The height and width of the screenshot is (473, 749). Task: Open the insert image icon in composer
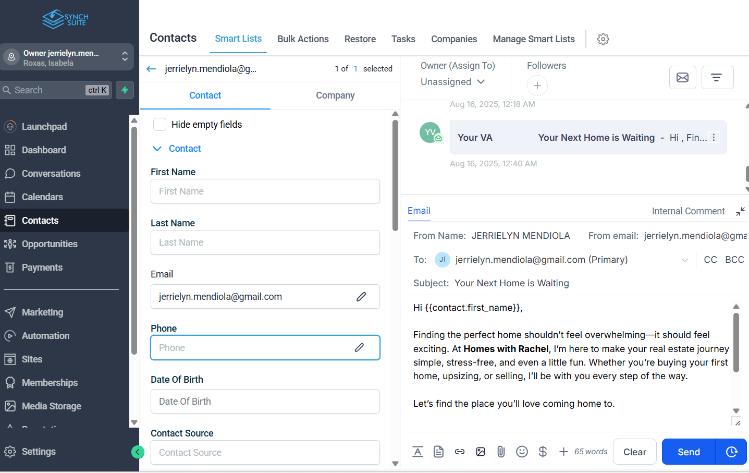click(480, 452)
